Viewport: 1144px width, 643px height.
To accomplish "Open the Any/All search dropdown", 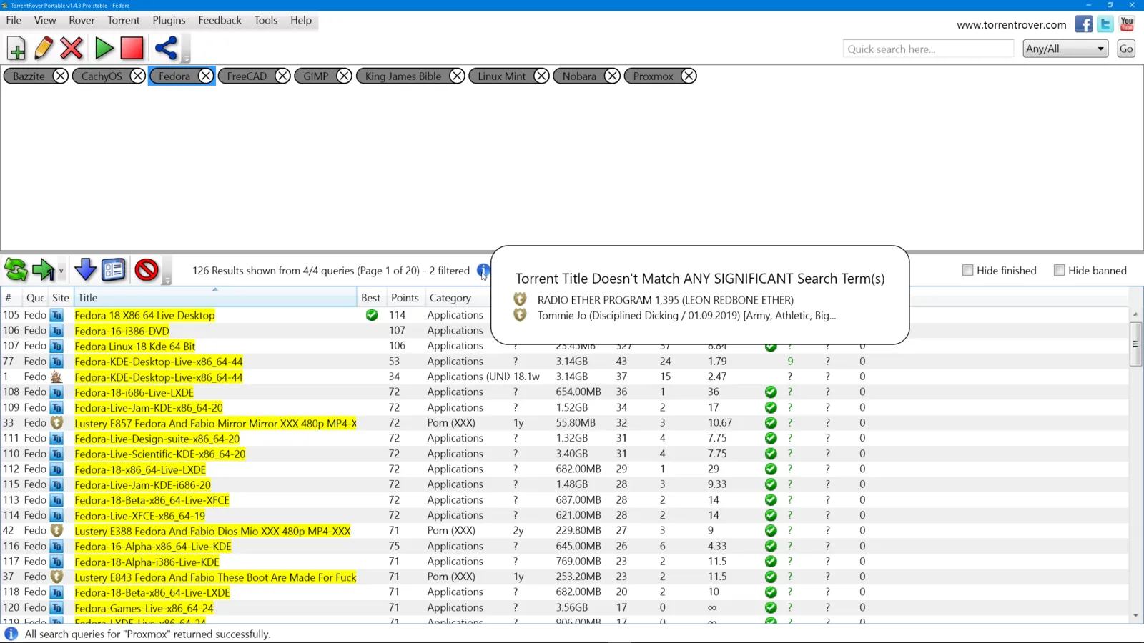I will point(1065,49).
